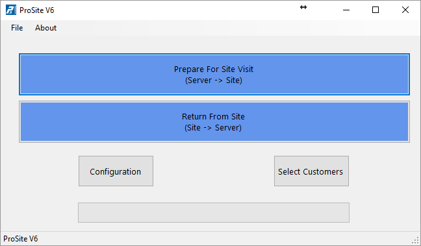Image resolution: width=421 pixels, height=246 pixels.
Task: Open the About menu
Action: point(45,28)
